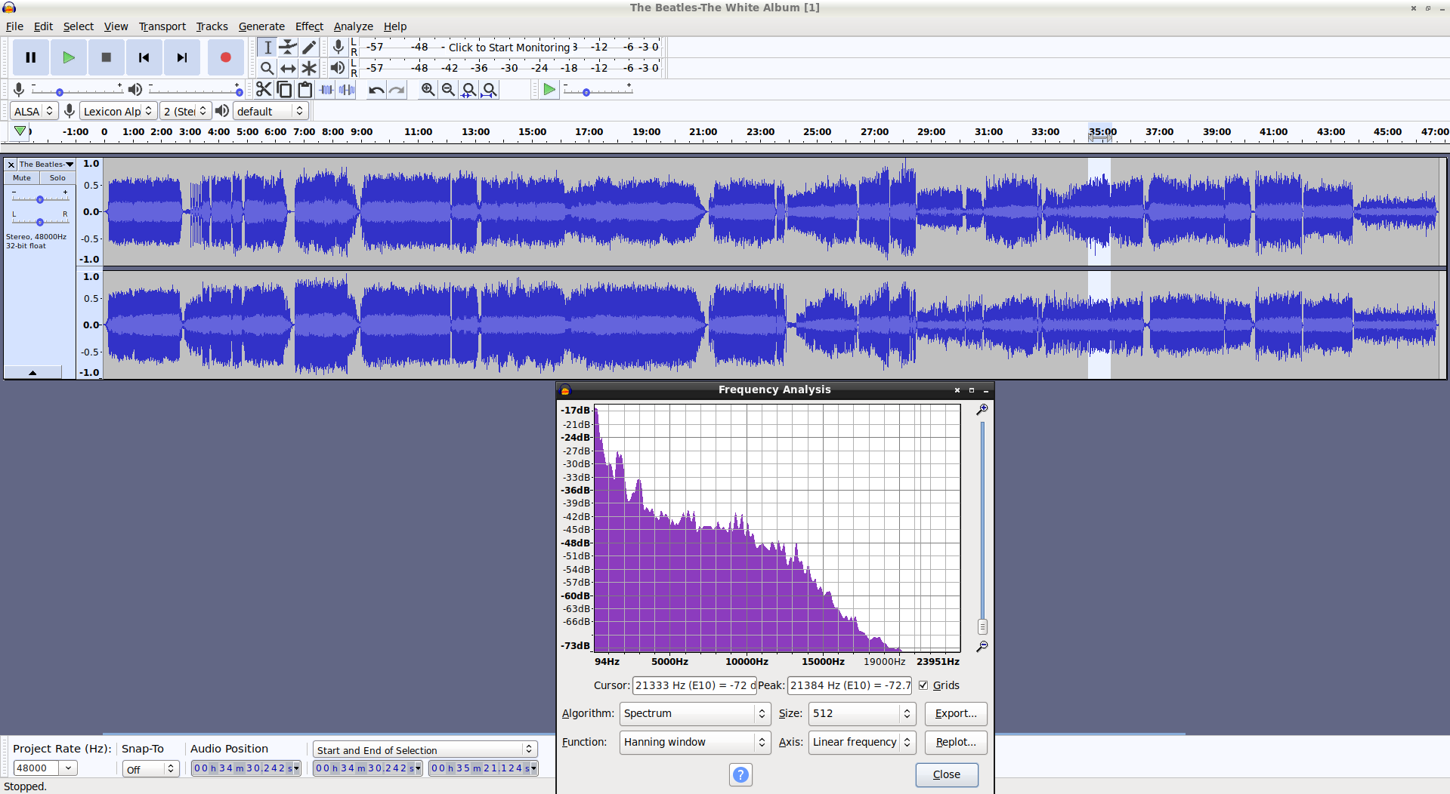Click the Play-at-speed green icon

pos(549,90)
